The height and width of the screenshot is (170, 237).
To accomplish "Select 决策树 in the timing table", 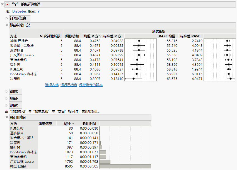I will (15, 142).
